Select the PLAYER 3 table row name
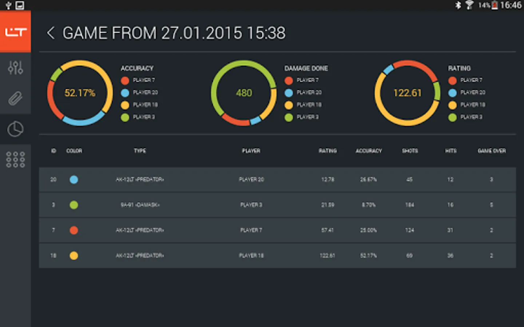524x327 pixels. tap(251, 205)
